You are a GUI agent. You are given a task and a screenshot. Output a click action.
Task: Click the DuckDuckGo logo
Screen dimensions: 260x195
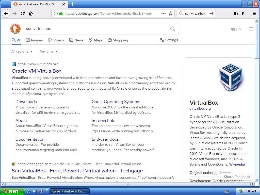coord(15,29)
